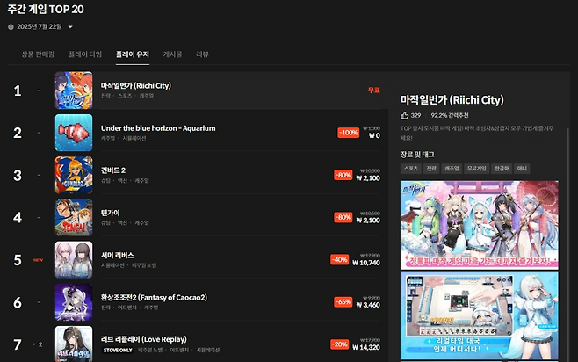
Task: Click the 92.2% 강력추천 rating text
Action: 450,115
